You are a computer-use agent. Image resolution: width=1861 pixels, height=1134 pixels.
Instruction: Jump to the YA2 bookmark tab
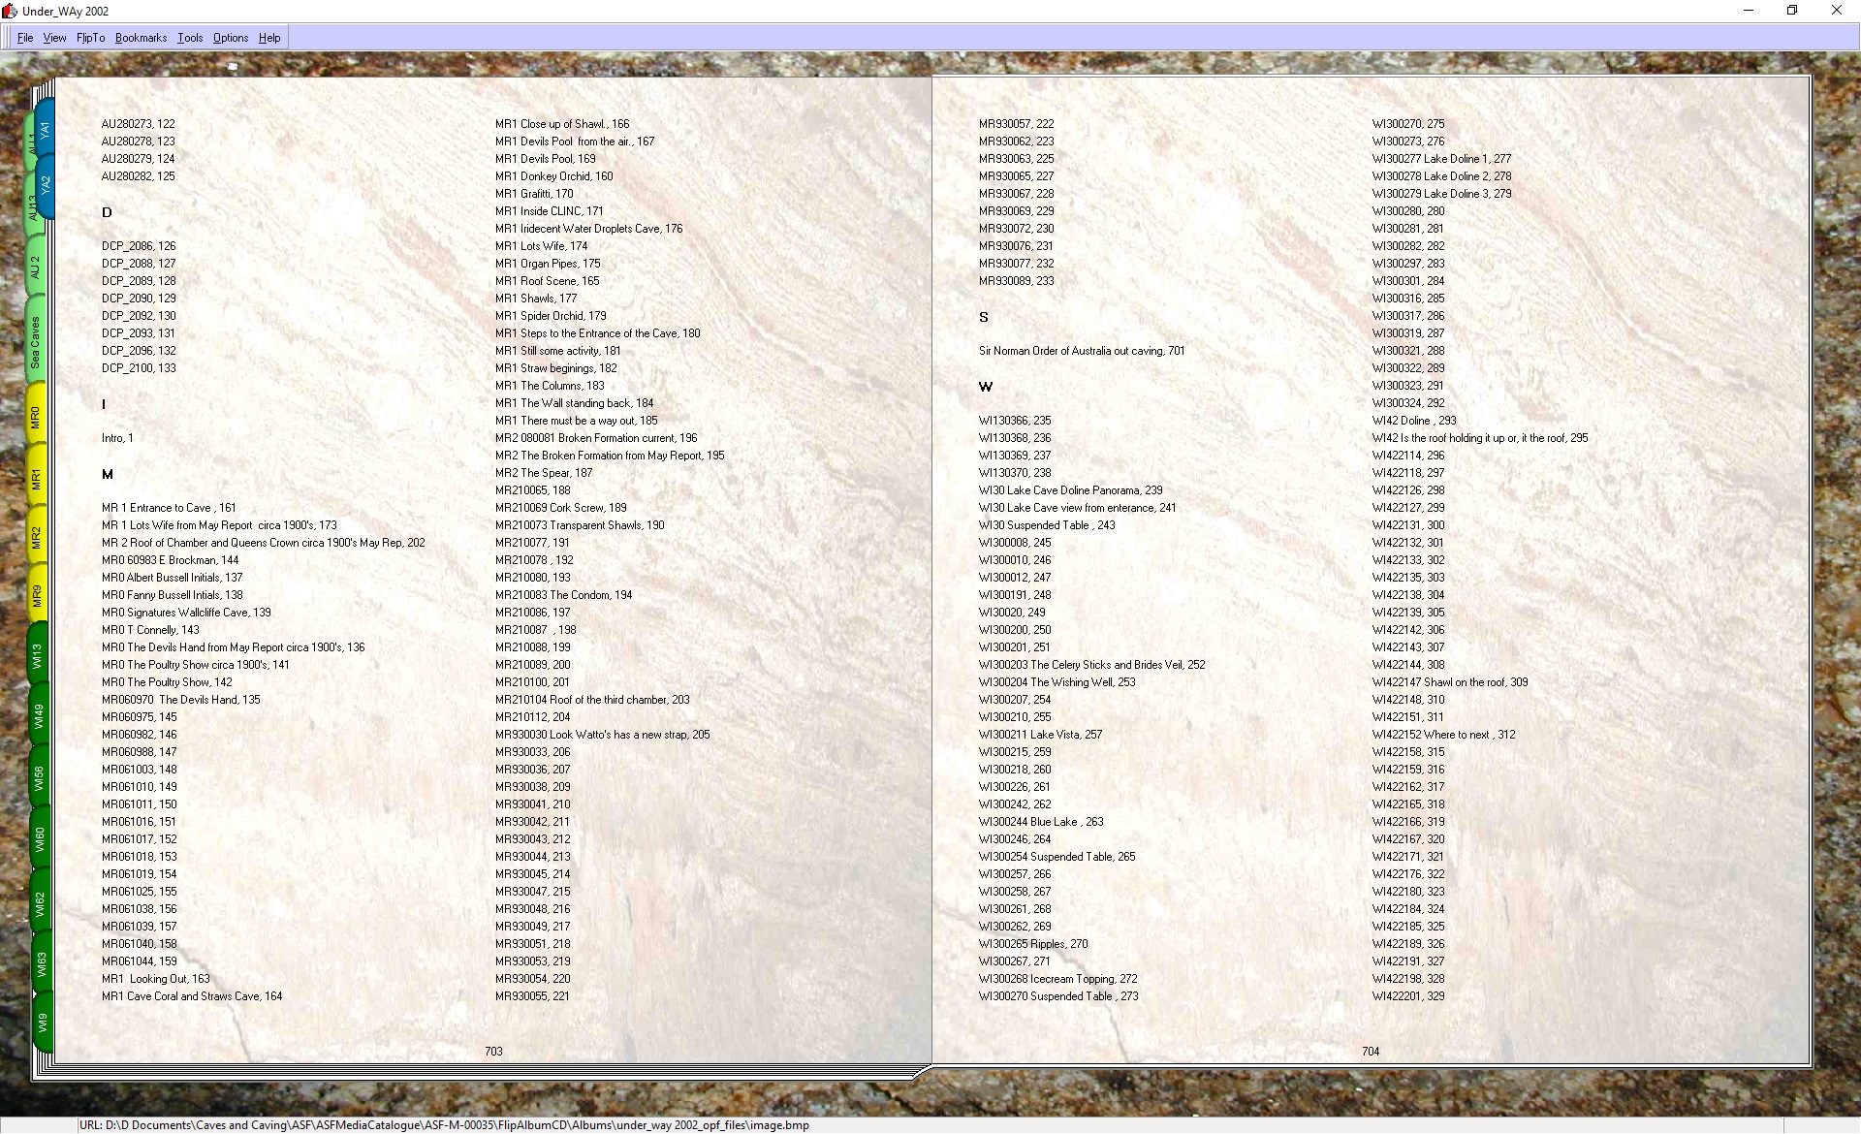45,185
